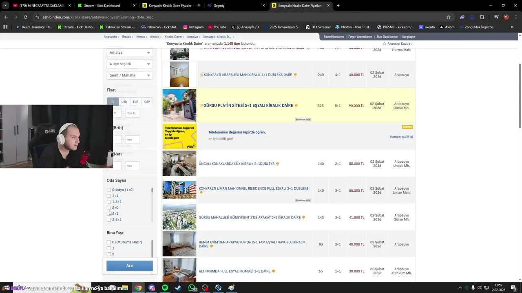The height and width of the screenshot is (293, 522).
Task: Open the GÜRSU PLATİN SİTESİ listing thumbnail
Action: [x=179, y=105]
